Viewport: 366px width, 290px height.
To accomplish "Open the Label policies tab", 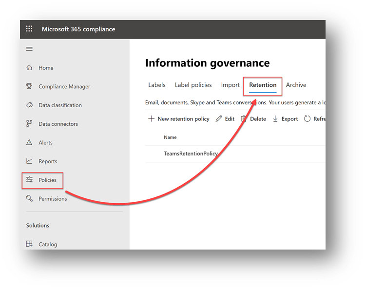I will [193, 85].
